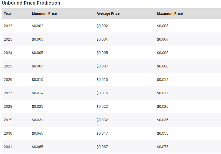The width and height of the screenshot is (221, 154).
Task: Select the Minimum Price column header
Action: point(44,13)
